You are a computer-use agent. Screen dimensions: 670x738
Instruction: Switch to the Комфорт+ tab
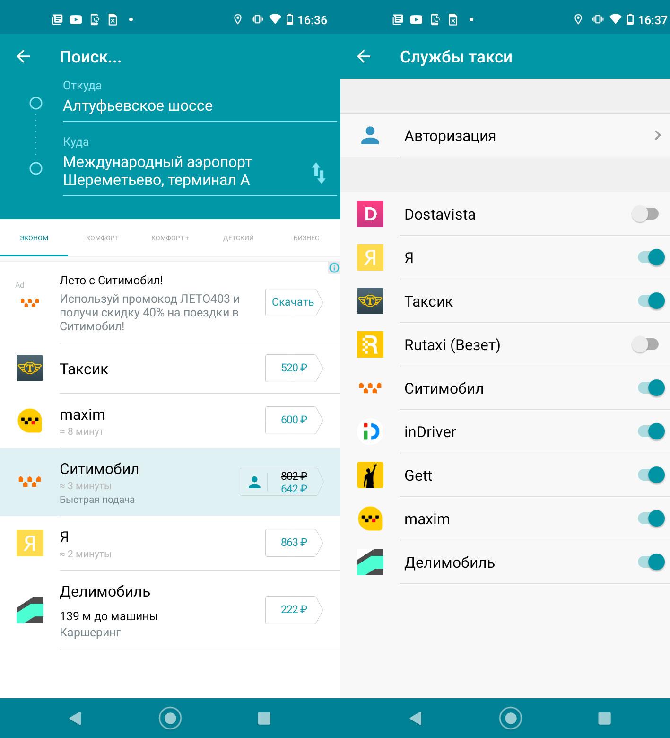click(170, 238)
